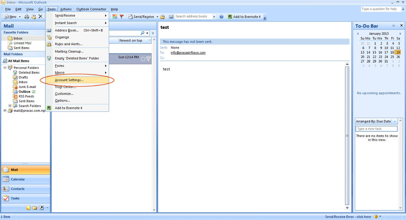406x220 pixels.
Task: Toggle the message category box in list
Action: [x=143, y=59]
